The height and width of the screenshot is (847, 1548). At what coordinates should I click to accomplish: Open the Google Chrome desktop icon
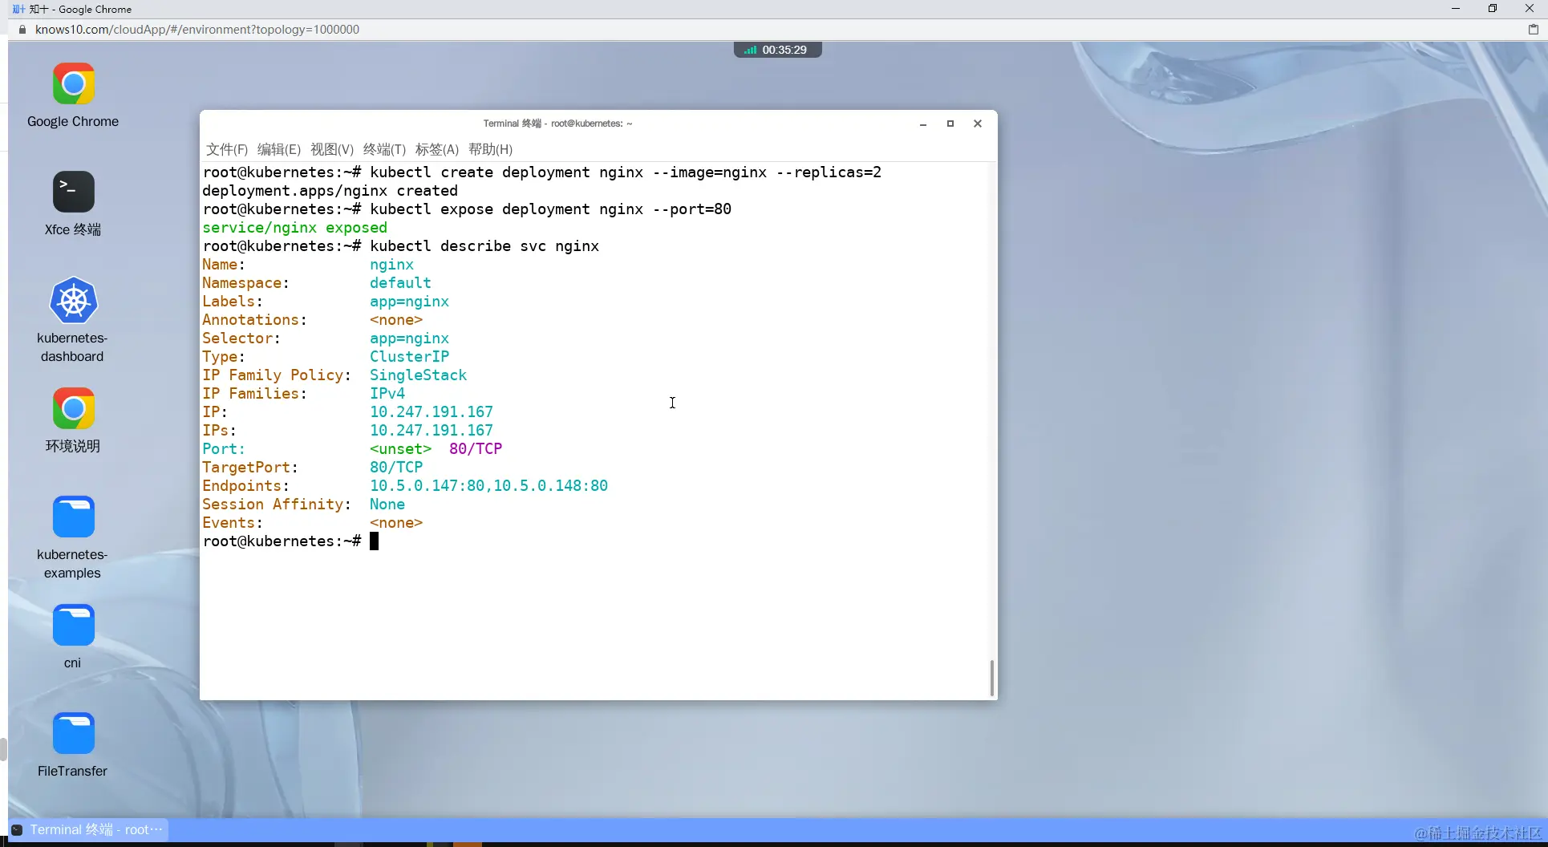coord(73,84)
